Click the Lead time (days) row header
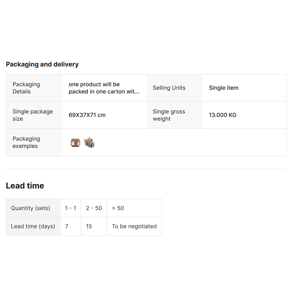 click(x=33, y=226)
